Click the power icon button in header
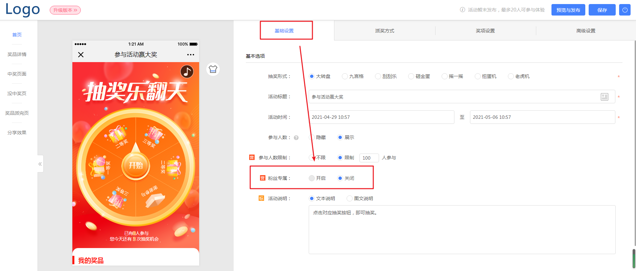The height and width of the screenshot is (271, 636). click(625, 10)
